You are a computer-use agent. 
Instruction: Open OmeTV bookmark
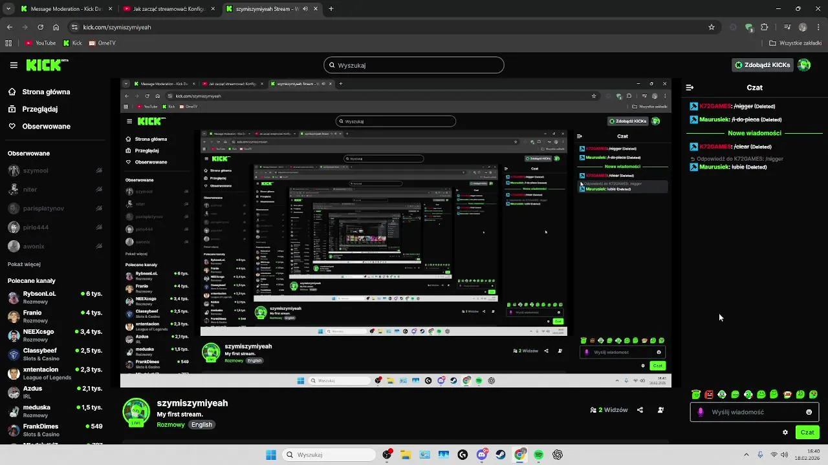point(102,43)
